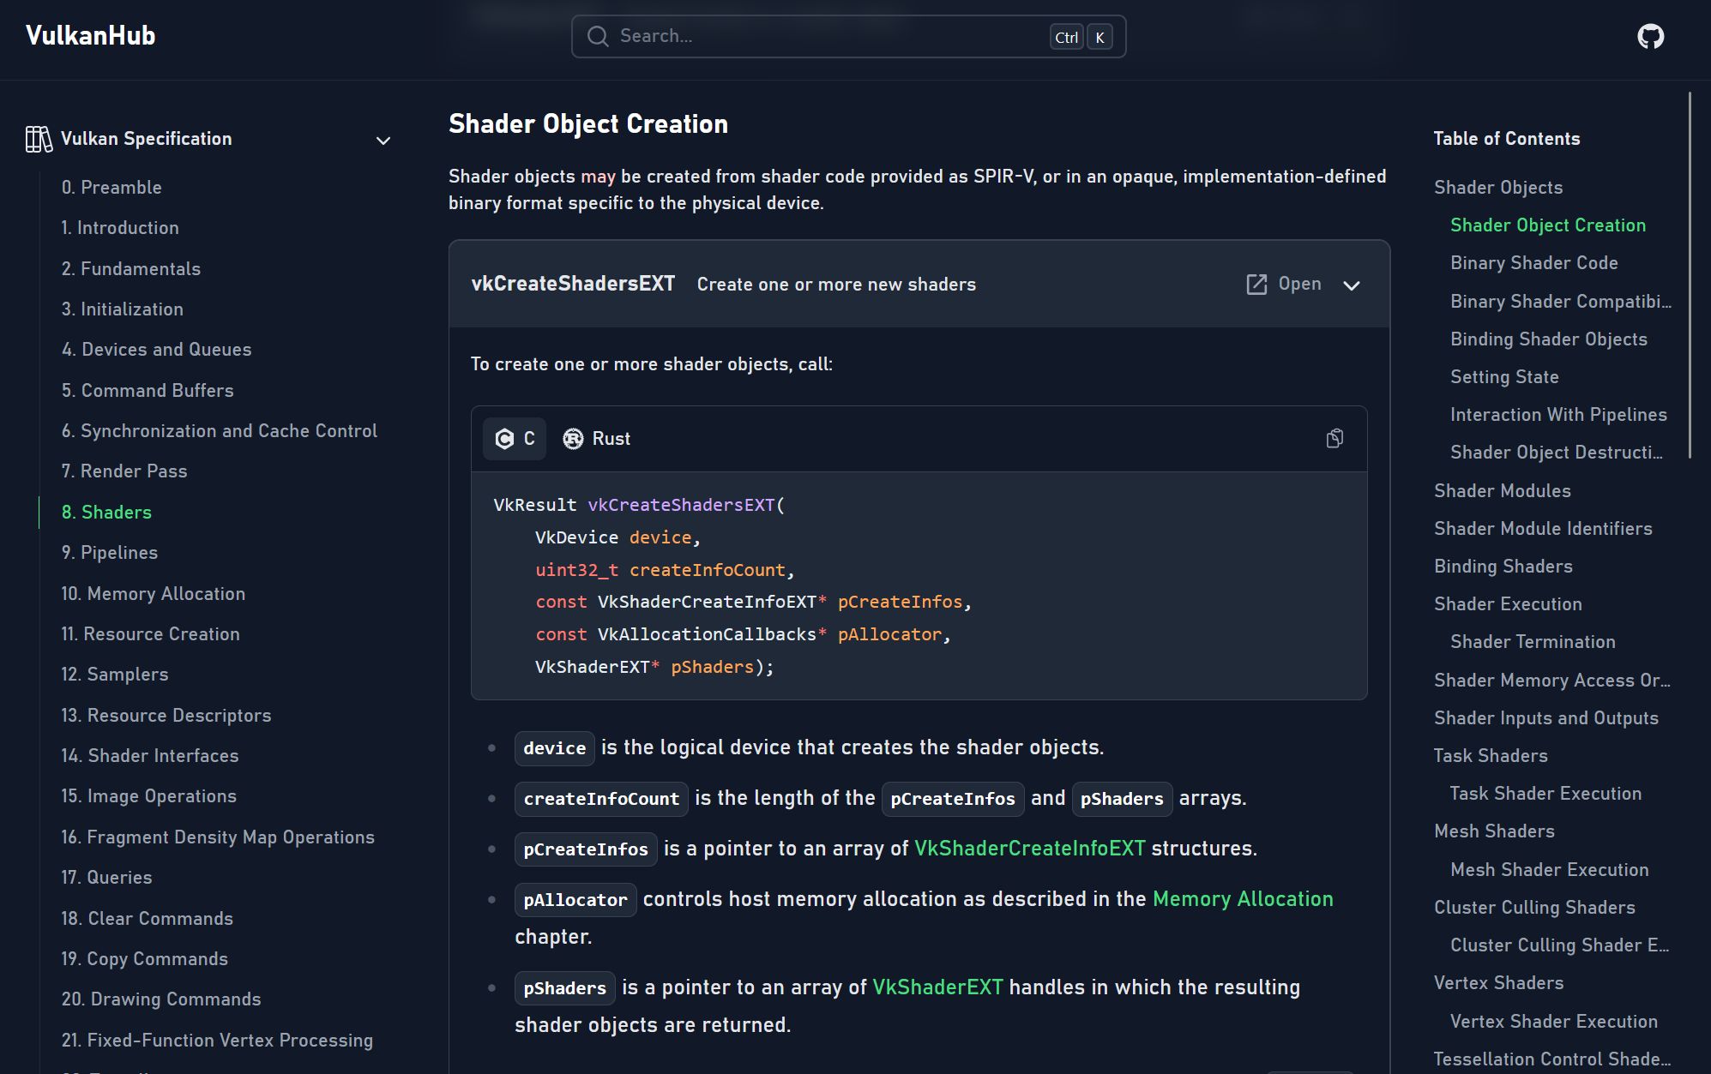Open chapter 7. Render Pass
The width and height of the screenshot is (1711, 1074).
pos(124,471)
